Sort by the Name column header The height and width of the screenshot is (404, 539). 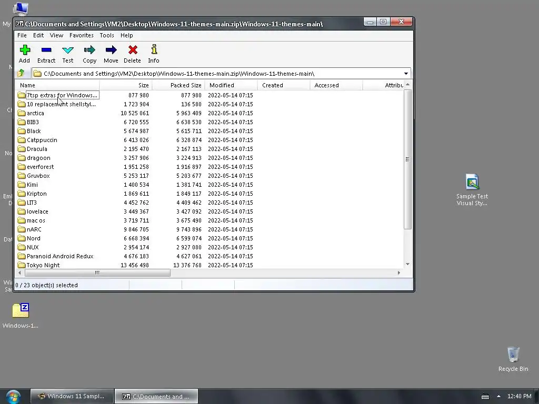point(57,85)
